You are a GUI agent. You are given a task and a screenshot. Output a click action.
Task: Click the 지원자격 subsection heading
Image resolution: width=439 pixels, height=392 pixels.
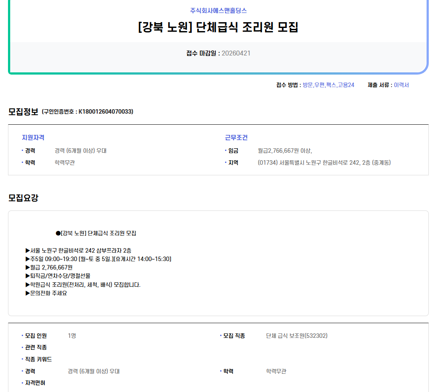click(33, 138)
